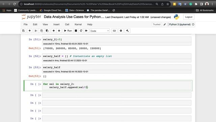Click the green extension icon in browser toolbar
Viewport: 216px width, 122px height.
click(191, 4)
